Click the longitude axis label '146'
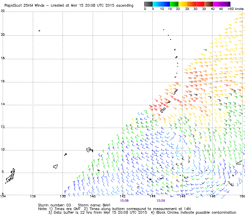The width and height of the screenshot is (245, 215). (182, 196)
